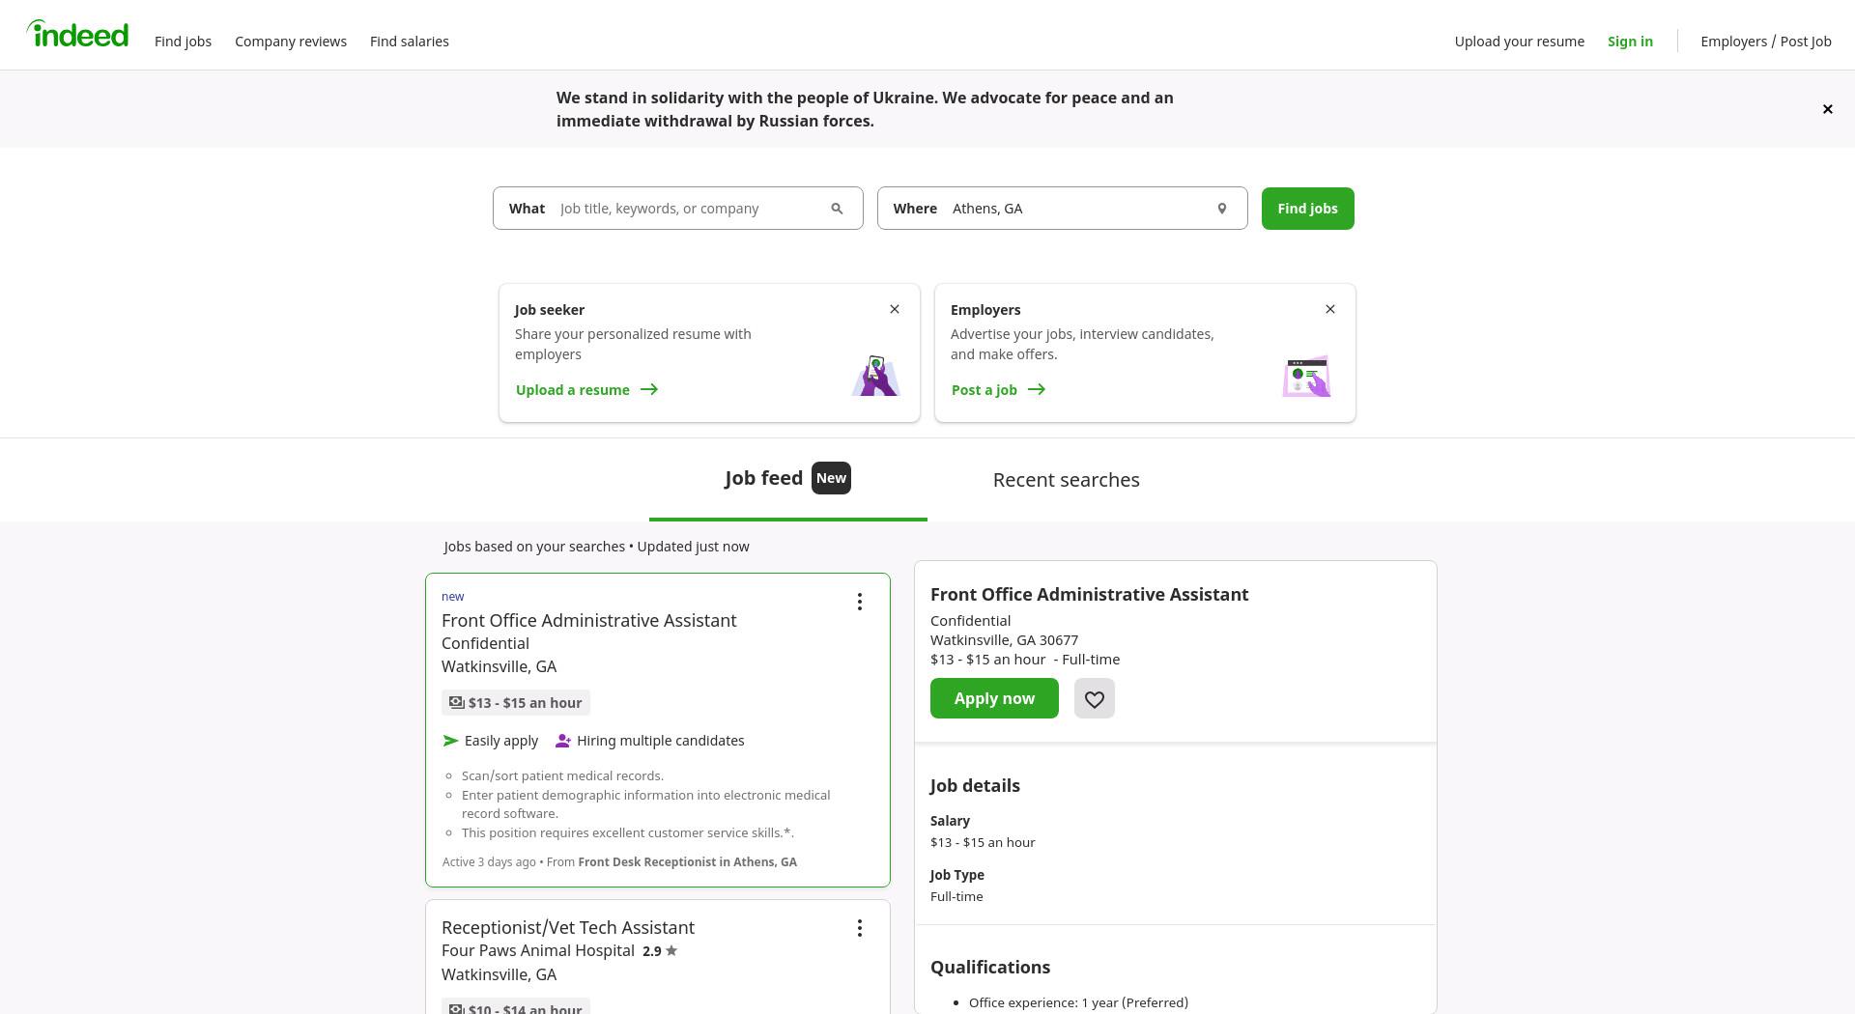Open Company reviews in the top navigation

tap(291, 42)
